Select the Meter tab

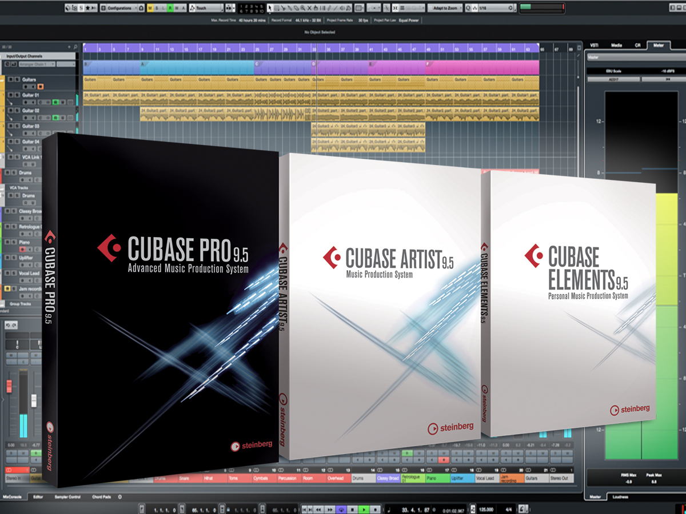pyautogui.click(x=659, y=45)
